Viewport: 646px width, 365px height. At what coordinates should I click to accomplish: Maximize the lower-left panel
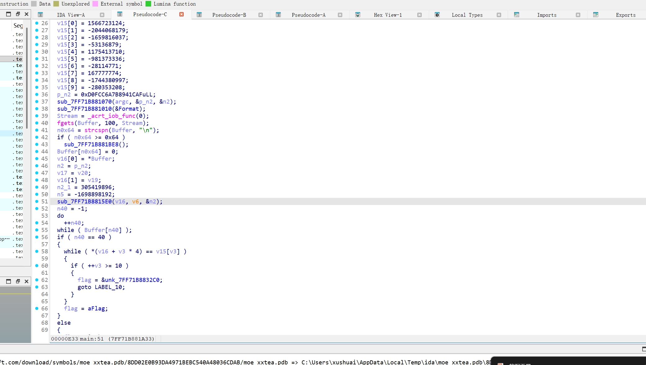click(x=9, y=281)
